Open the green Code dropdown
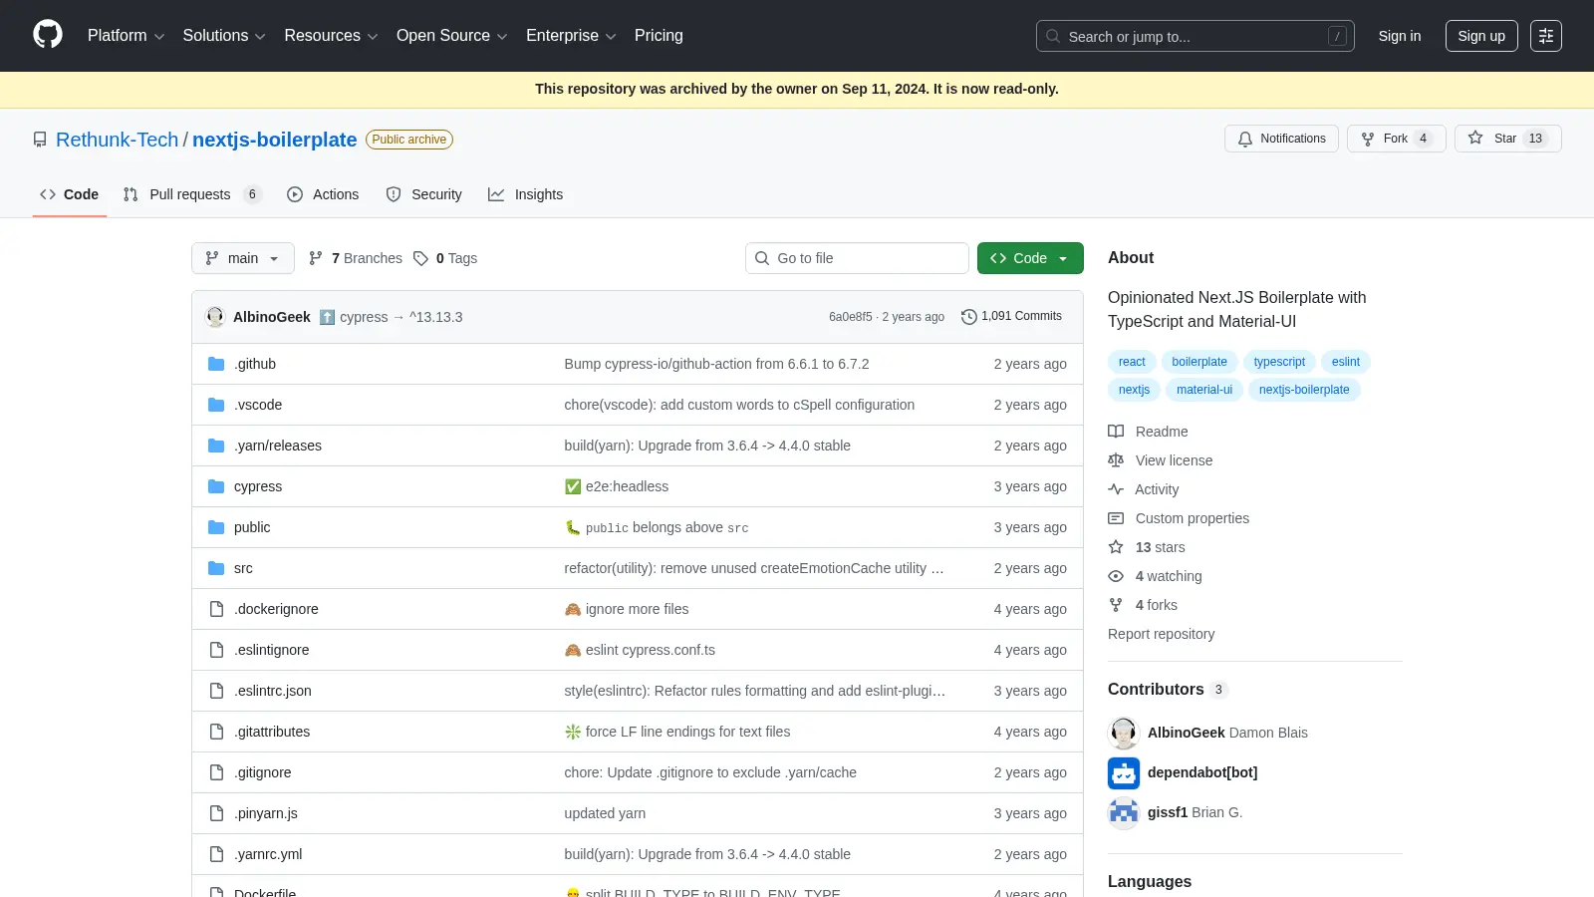Viewport: 1594px width, 897px height. (1030, 258)
